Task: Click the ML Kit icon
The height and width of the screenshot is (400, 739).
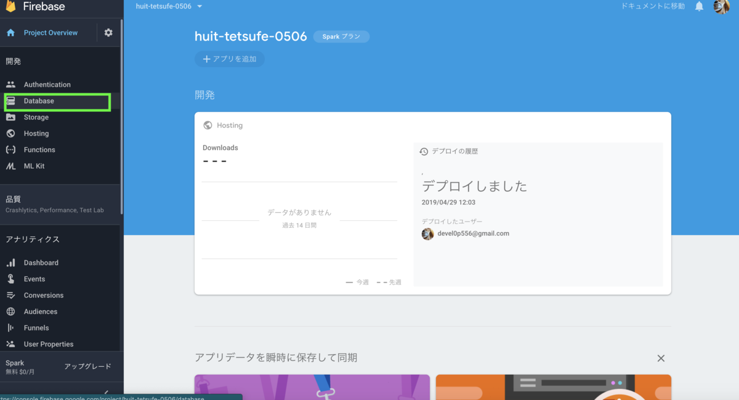Action: click(10, 166)
